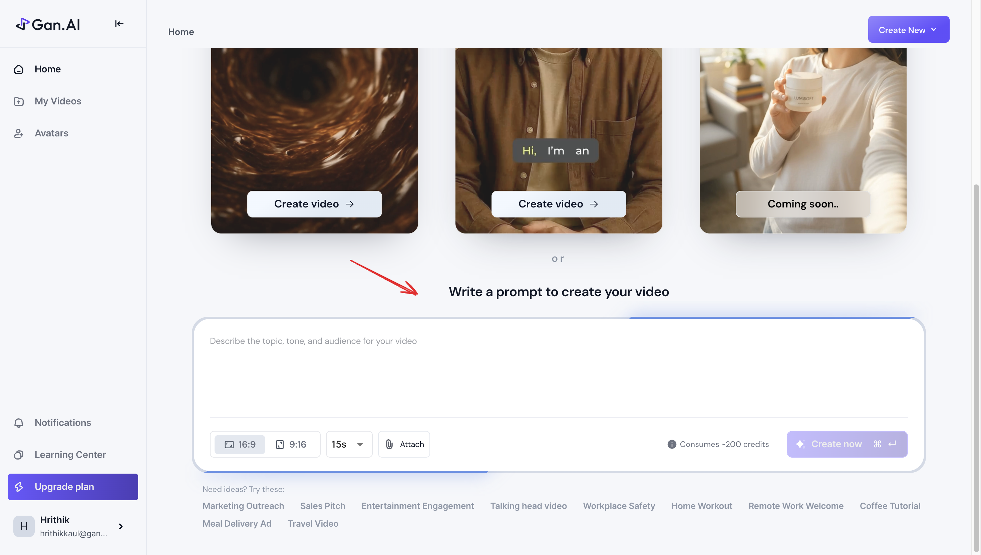Open Notifications via the bell icon
The width and height of the screenshot is (981, 555).
18,423
